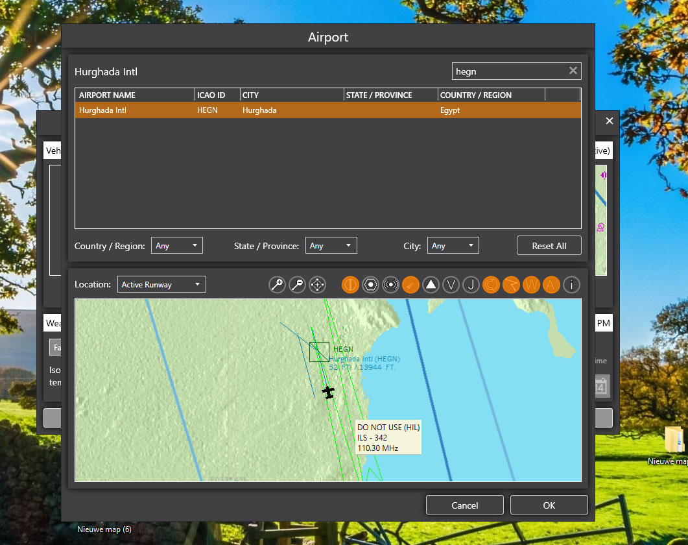Toggle the ILS feather icon

[x=411, y=285]
